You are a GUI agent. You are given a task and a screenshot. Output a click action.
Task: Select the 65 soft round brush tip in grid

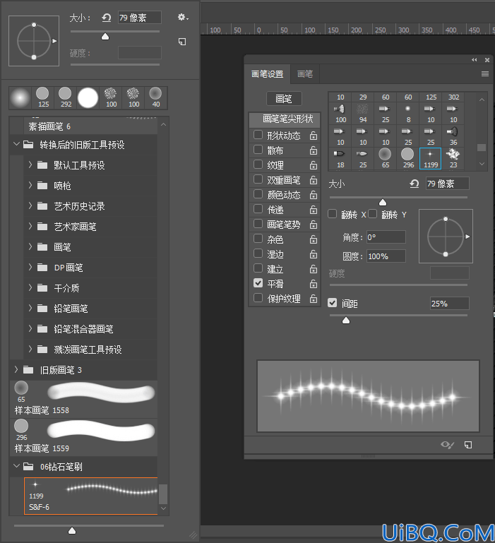pyautogui.click(x=385, y=158)
